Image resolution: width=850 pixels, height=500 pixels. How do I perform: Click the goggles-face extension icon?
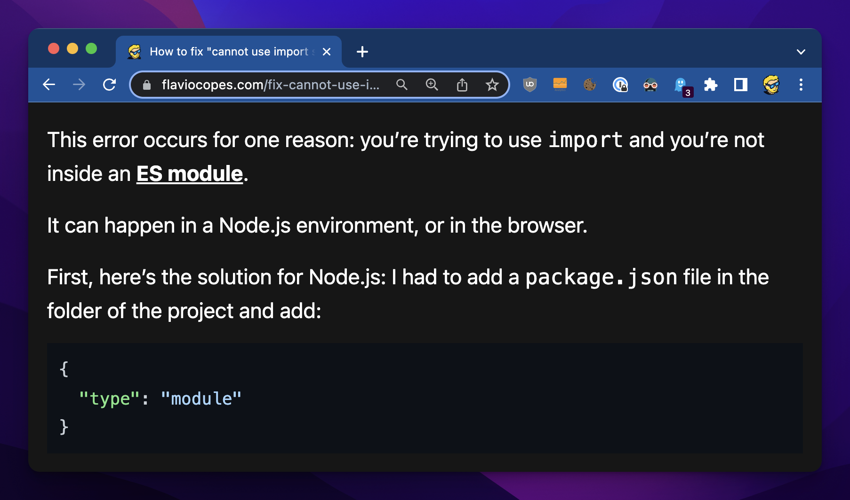point(650,85)
